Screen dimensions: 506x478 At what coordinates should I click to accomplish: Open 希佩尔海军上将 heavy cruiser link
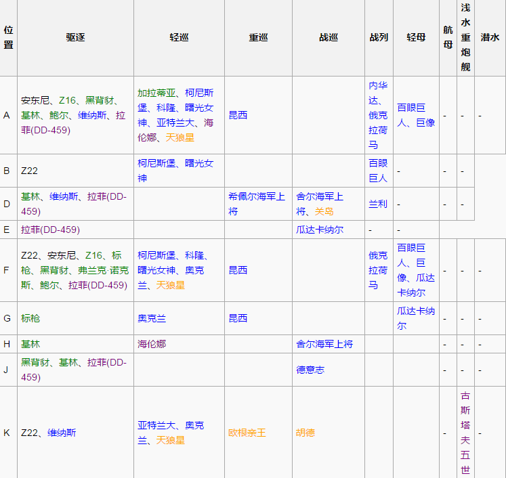tap(257, 204)
